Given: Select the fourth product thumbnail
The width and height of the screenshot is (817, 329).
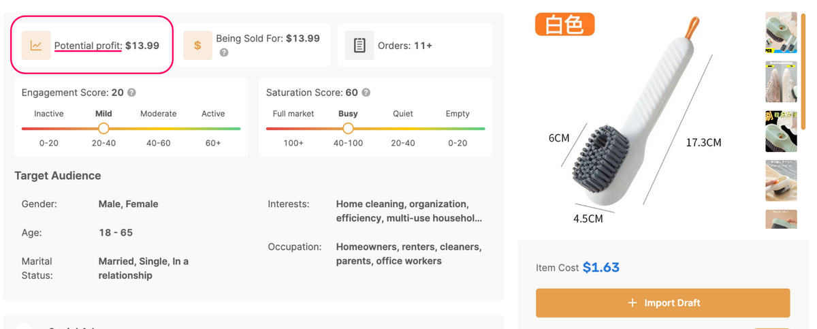Looking at the screenshot, I should [x=781, y=181].
